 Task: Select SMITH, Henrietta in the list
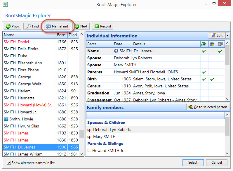click(41, 98)
